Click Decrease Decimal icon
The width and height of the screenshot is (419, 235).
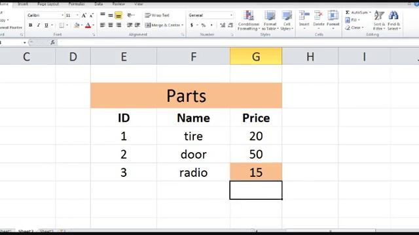tap(230, 25)
